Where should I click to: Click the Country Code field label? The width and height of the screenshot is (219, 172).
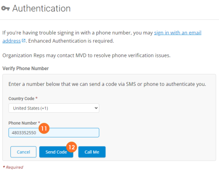pos(21,99)
